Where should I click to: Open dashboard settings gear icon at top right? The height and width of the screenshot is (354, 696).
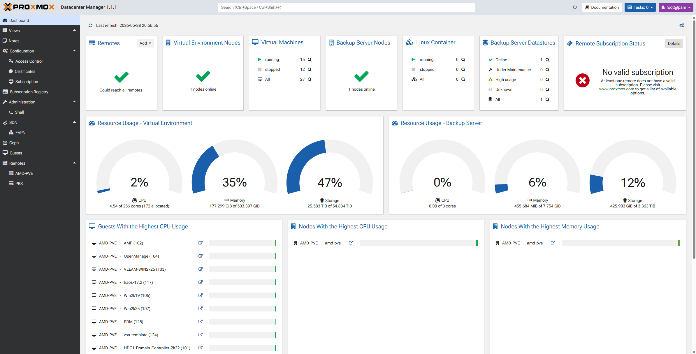coord(682,25)
